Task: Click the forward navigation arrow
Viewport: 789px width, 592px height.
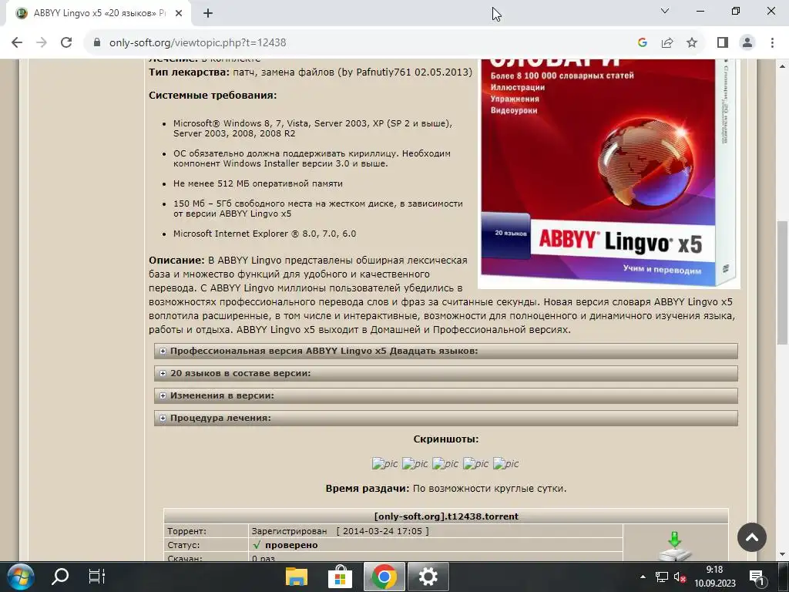Action: (x=42, y=43)
